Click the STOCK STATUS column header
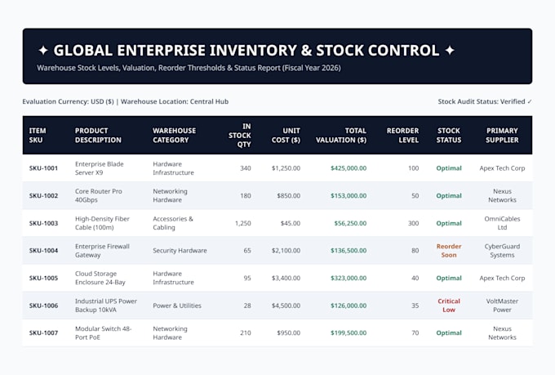555x375 pixels. point(449,136)
